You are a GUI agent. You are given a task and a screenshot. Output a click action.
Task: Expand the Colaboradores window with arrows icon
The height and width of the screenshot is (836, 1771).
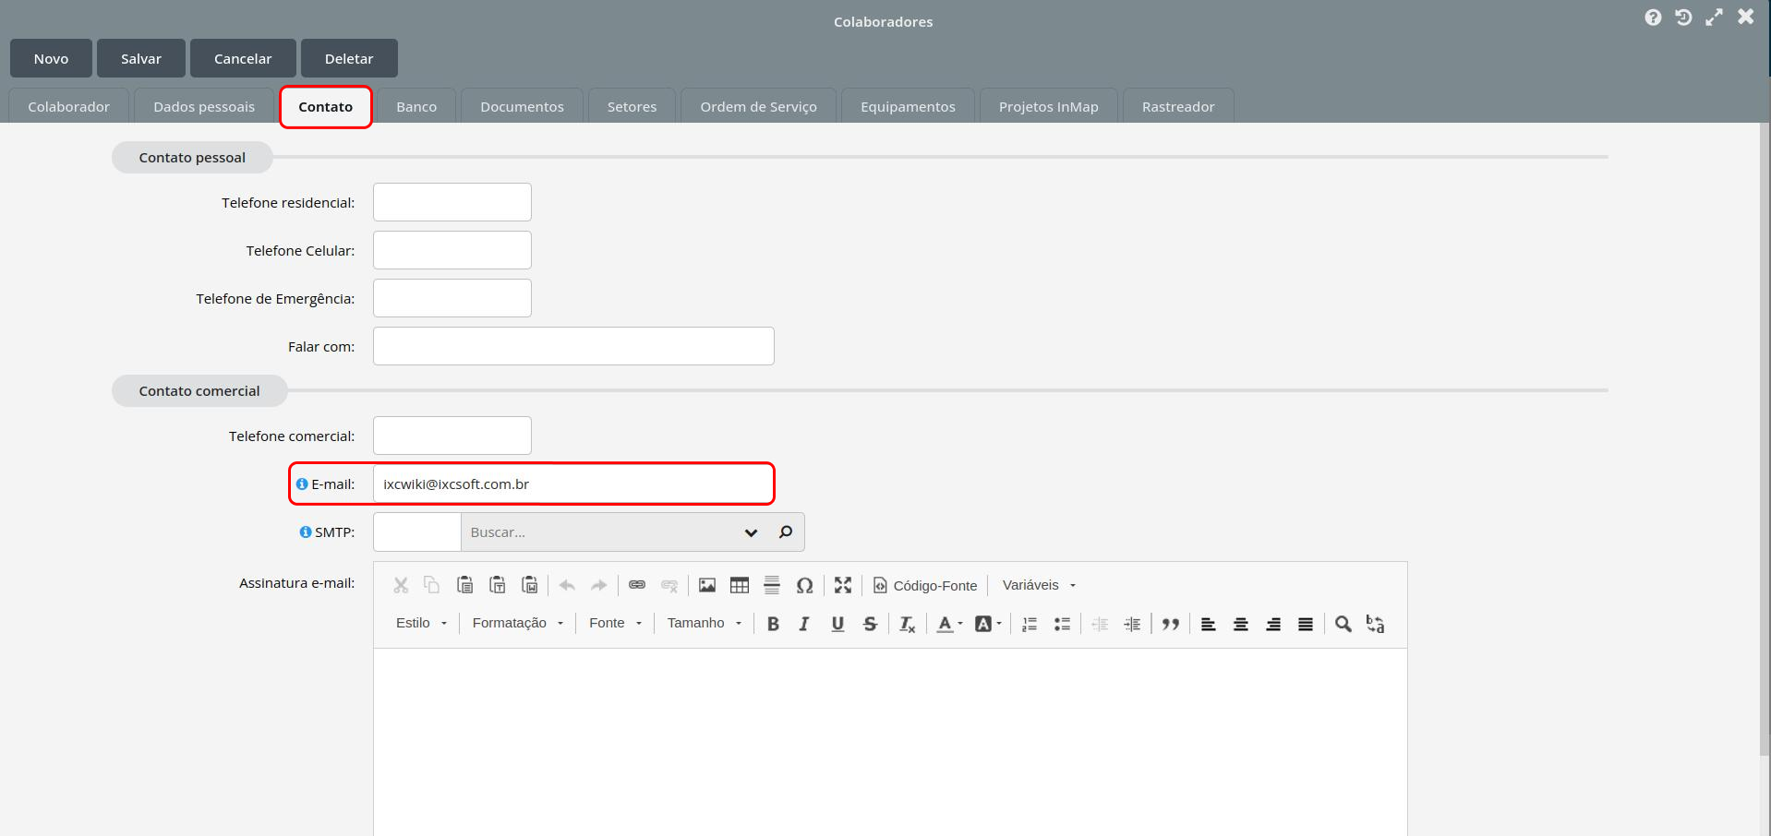[1715, 18]
